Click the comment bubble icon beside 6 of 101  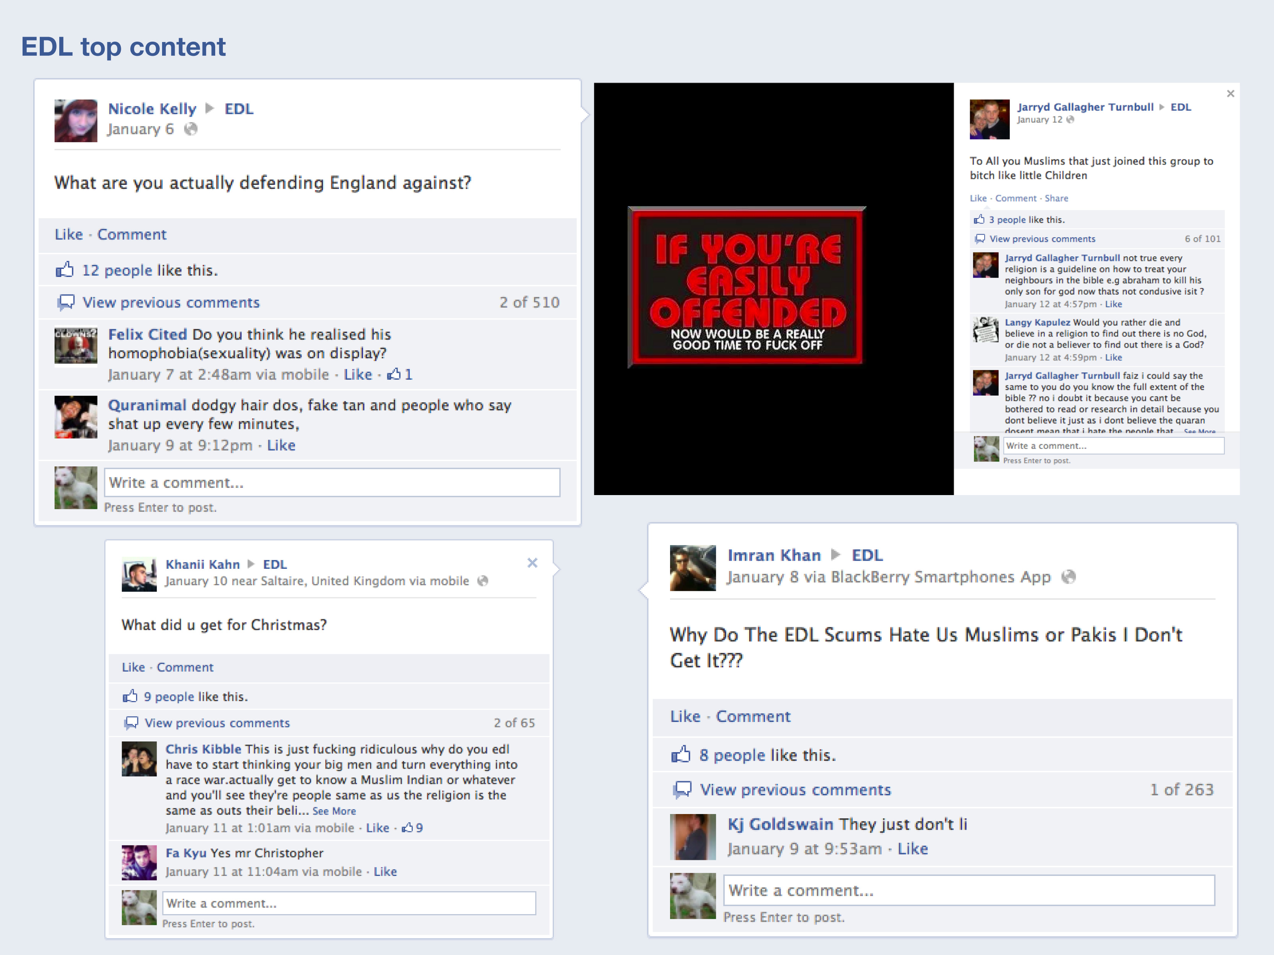pyautogui.click(x=980, y=238)
